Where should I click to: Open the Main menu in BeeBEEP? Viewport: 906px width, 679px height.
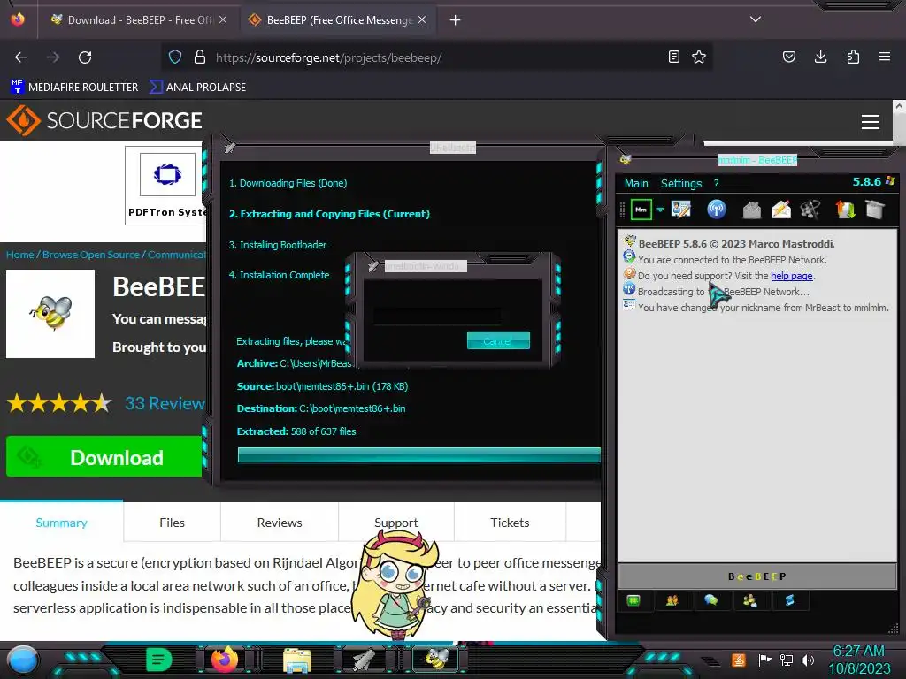pos(636,184)
